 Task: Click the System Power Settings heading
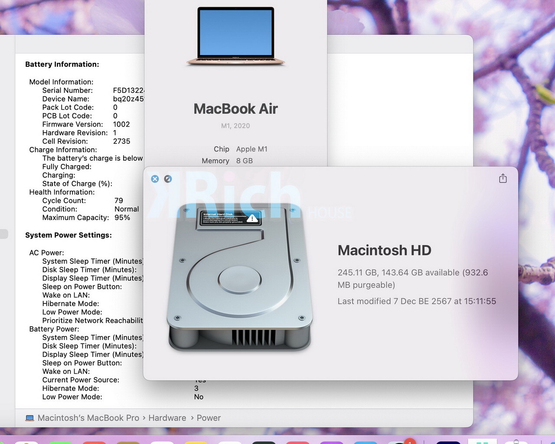click(x=69, y=235)
